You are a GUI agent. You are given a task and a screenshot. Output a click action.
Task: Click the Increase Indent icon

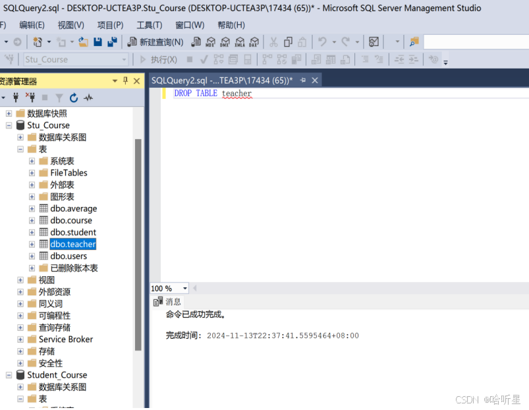click(x=414, y=60)
